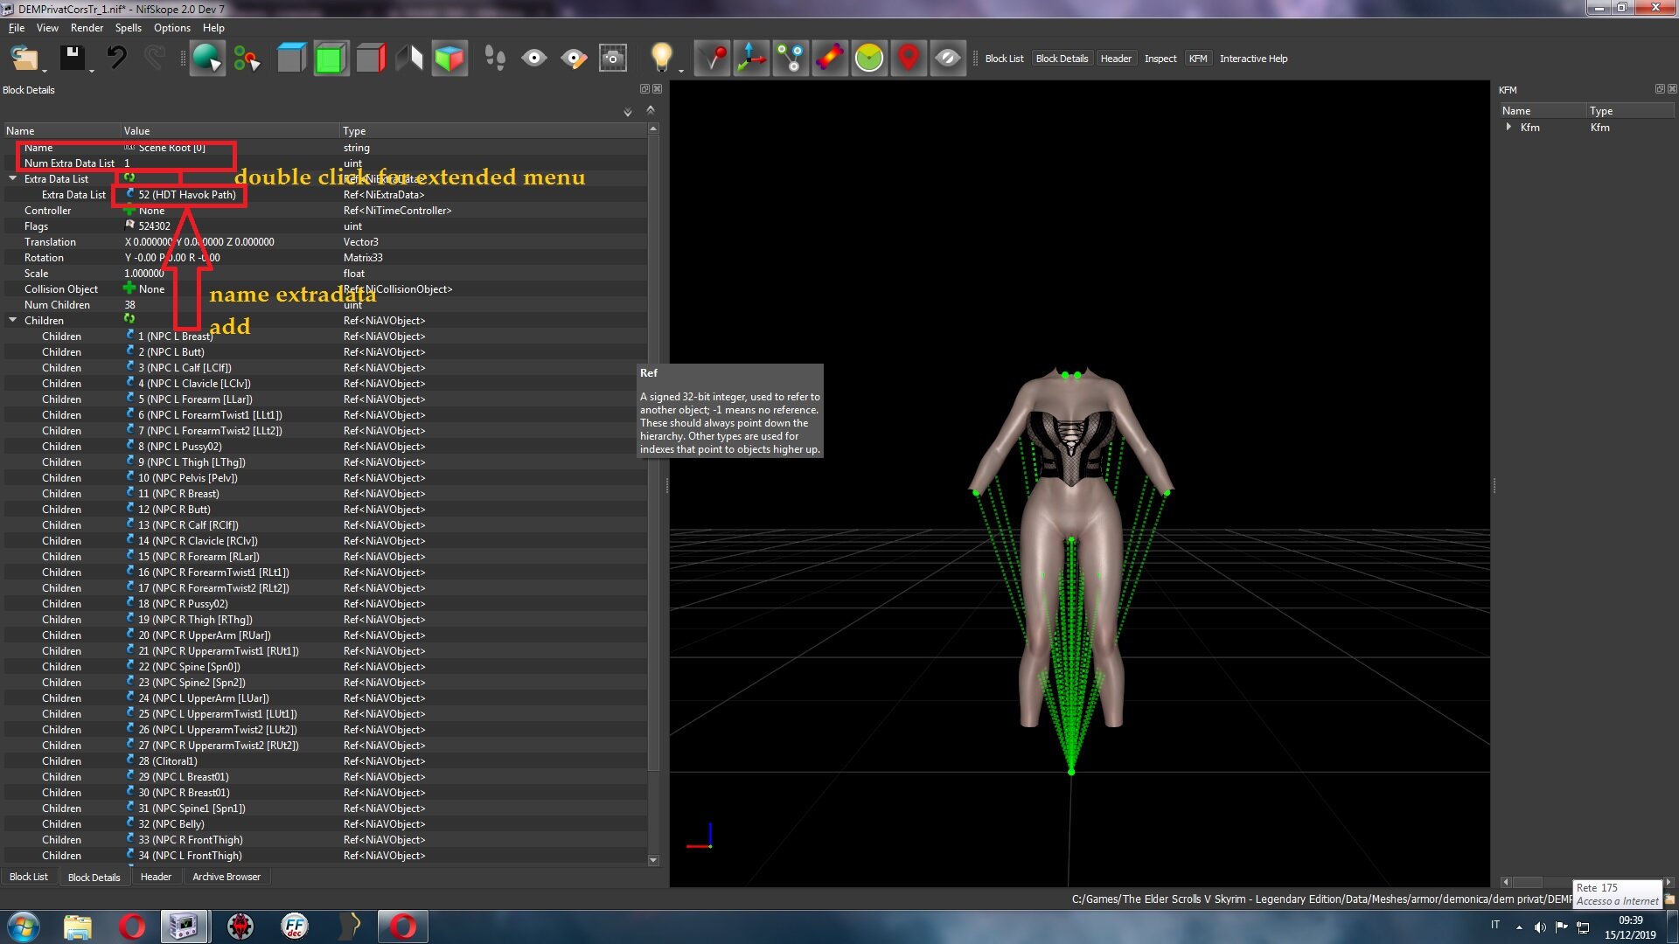Image resolution: width=1679 pixels, height=944 pixels.
Task: Open the Help menu
Action: tap(213, 28)
